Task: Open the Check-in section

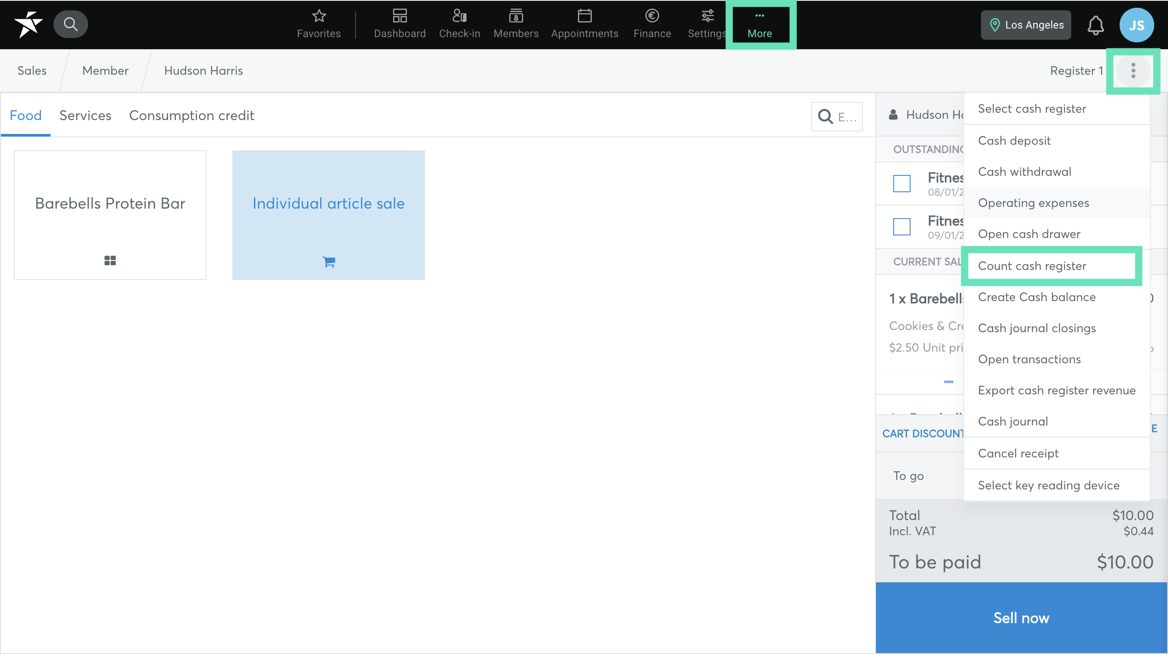Action: click(459, 24)
